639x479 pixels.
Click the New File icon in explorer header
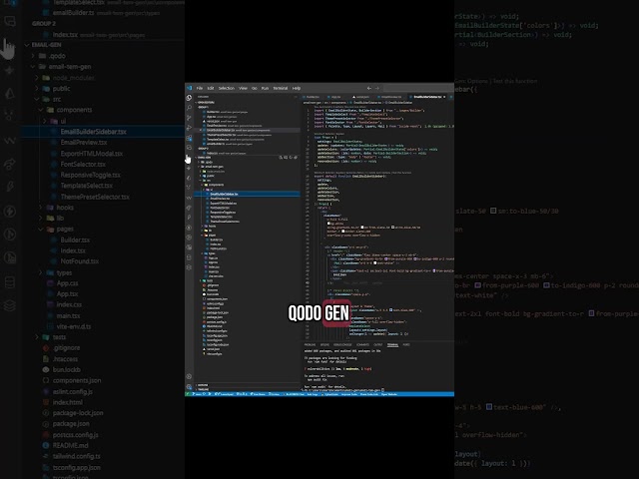(281, 158)
